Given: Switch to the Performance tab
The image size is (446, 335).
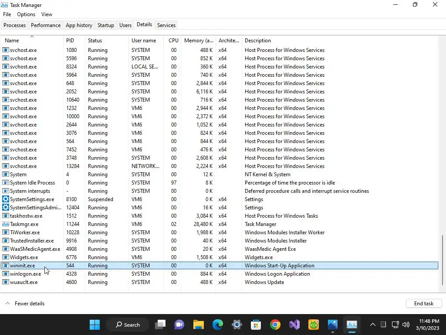Looking at the screenshot, I should click(46, 25).
